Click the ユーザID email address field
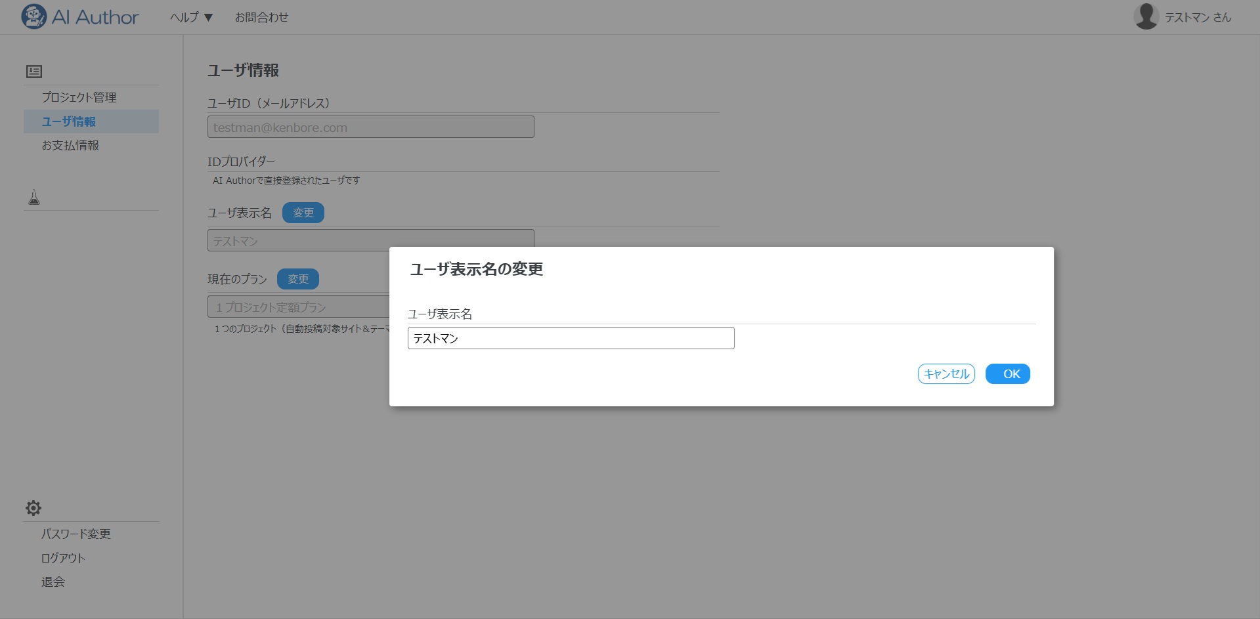Image resolution: width=1260 pixels, height=619 pixels. (370, 127)
